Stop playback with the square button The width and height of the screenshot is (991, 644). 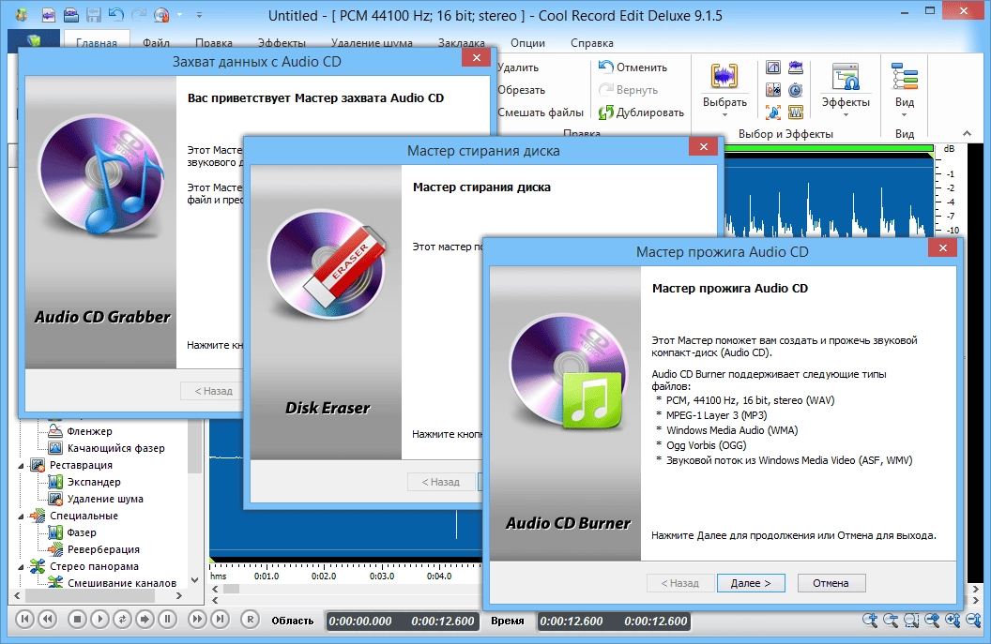pyautogui.click(x=77, y=620)
